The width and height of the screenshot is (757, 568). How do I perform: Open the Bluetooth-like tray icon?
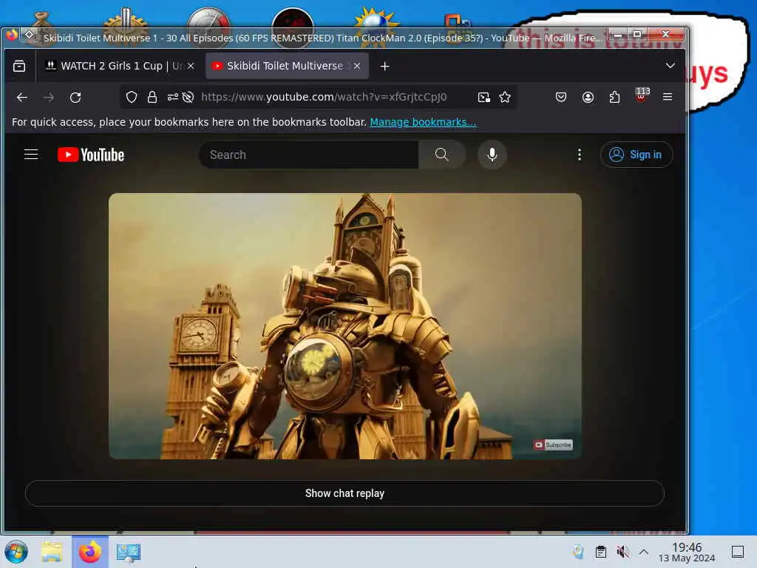(578, 552)
